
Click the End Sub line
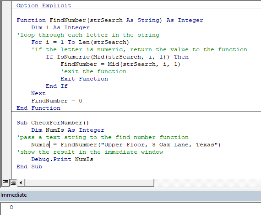pos(29,167)
